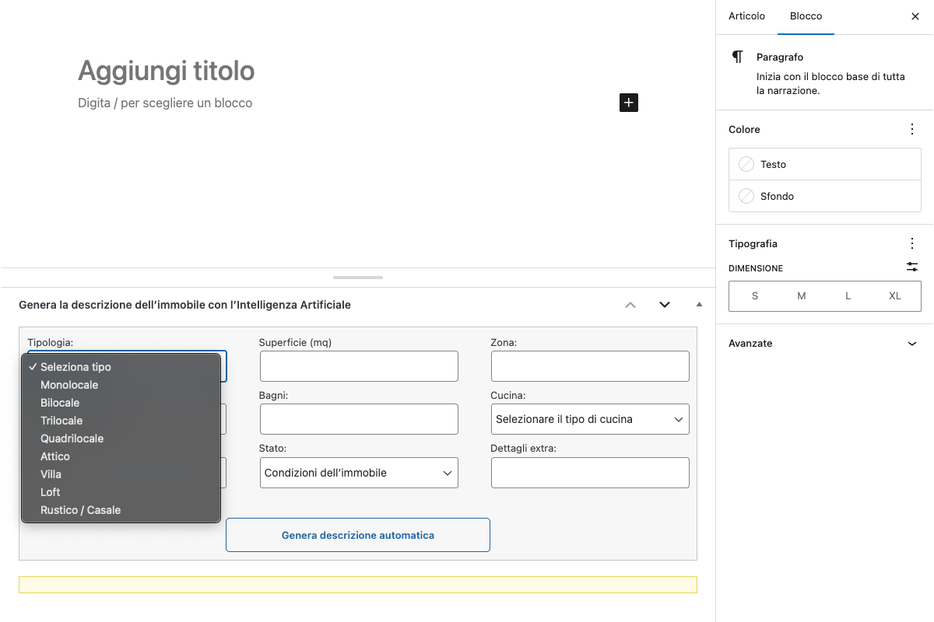Expand the Avanzate section

coord(825,343)
